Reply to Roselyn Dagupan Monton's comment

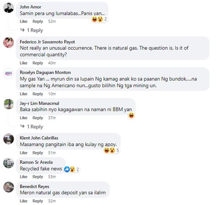coord(38,94)
